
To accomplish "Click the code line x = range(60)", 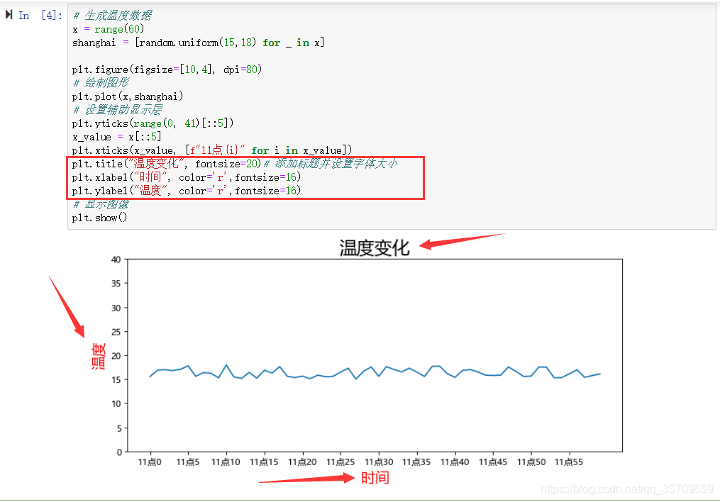I will point(109,29).
